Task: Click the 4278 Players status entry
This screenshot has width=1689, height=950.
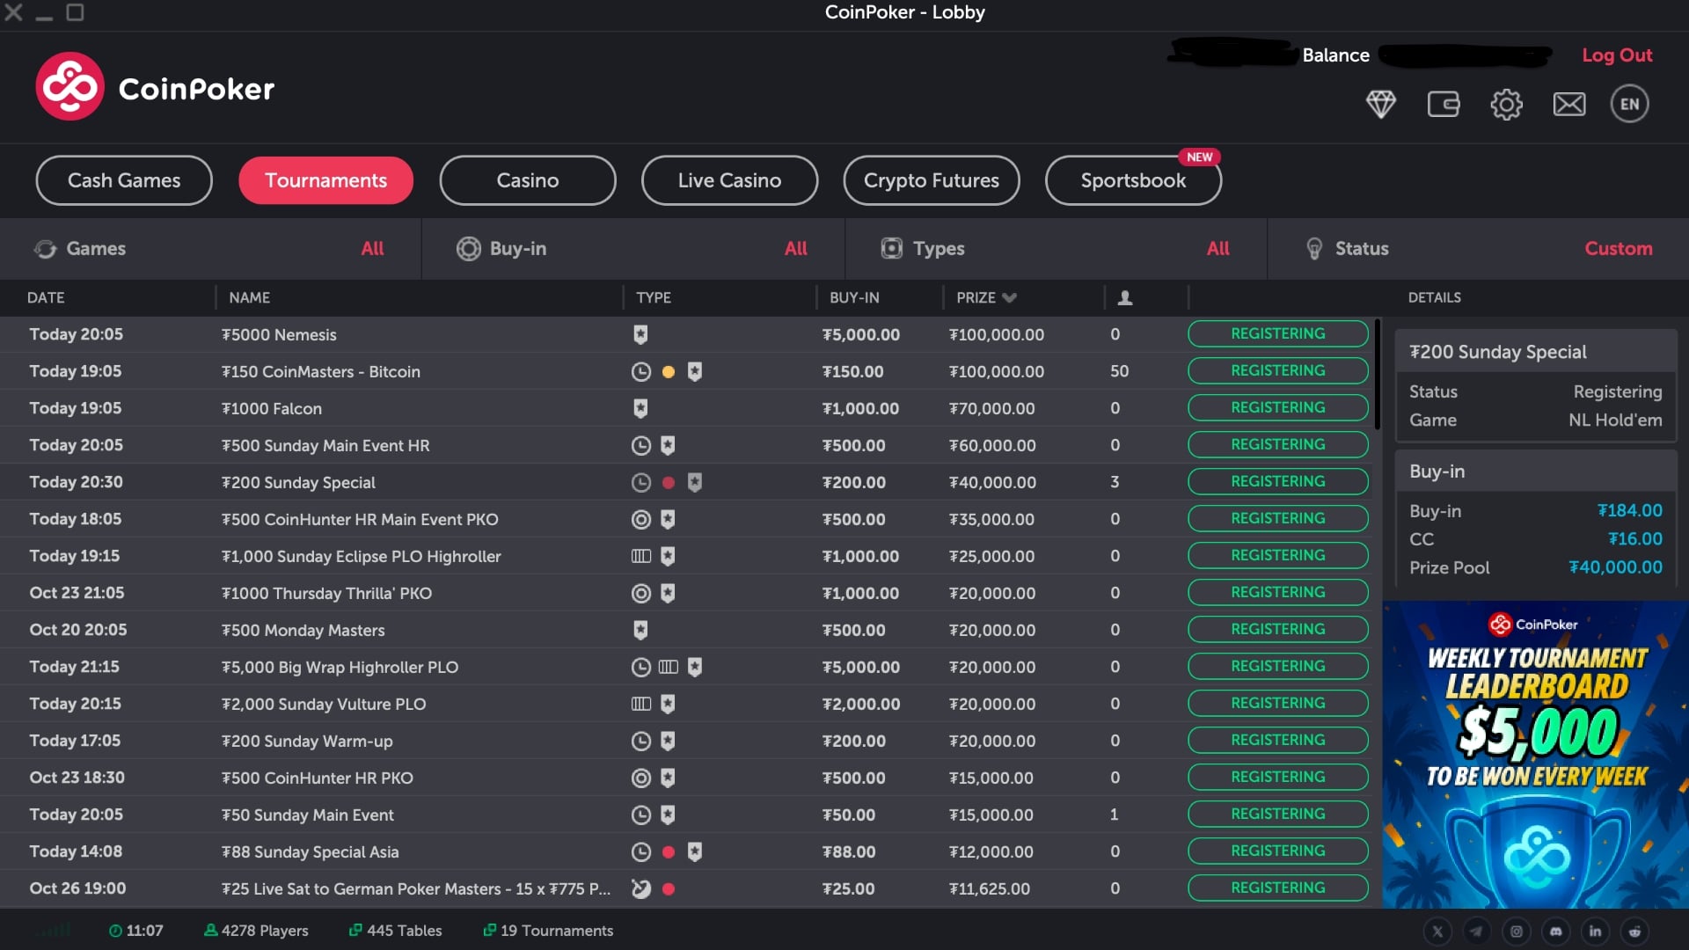Action: click(256, 931)
